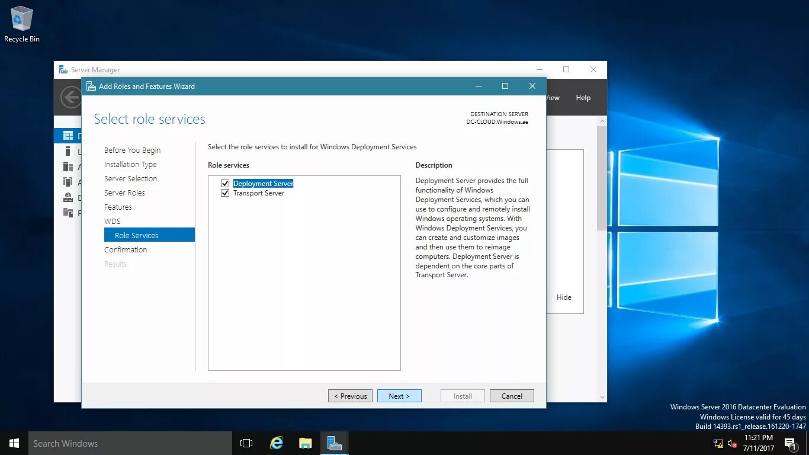Close the Server Manager window
809x455 pixels.
593,69
